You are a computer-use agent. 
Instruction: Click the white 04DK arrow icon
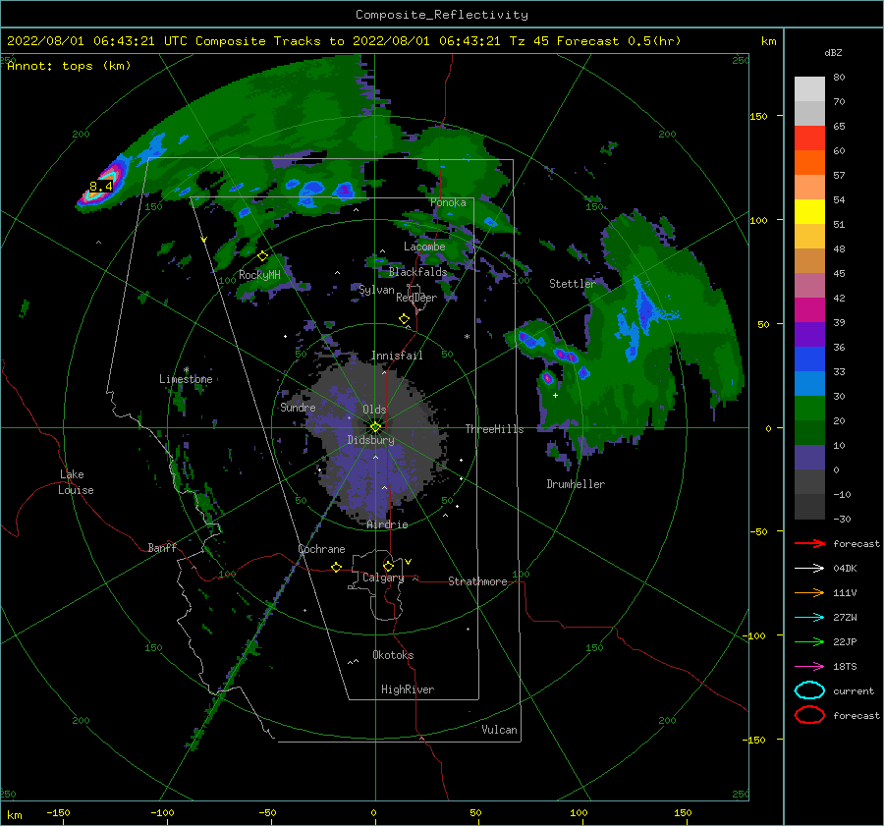point(809,568)
